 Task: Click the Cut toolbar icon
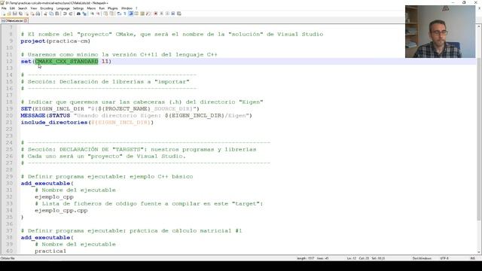(x=45, y=14)
